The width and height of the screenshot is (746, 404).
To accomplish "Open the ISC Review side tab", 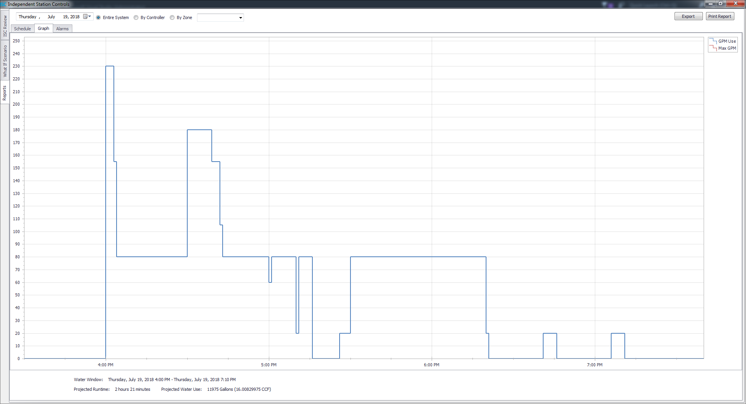I will pos(5,26).
